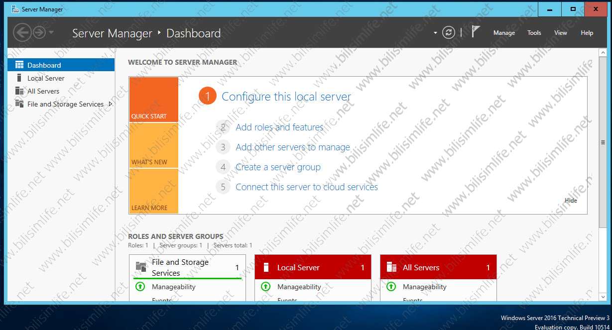This screenshot has width=612, height=330.
Task: Click Dashboard breadcrumb in header
Action: pos(193,33)
